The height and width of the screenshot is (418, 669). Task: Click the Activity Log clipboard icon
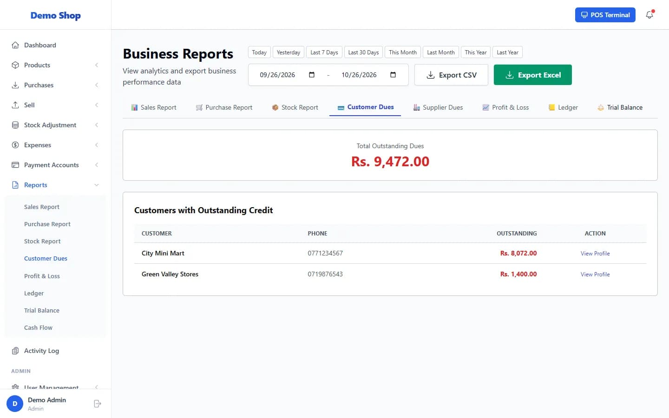[x=15, y=351]
